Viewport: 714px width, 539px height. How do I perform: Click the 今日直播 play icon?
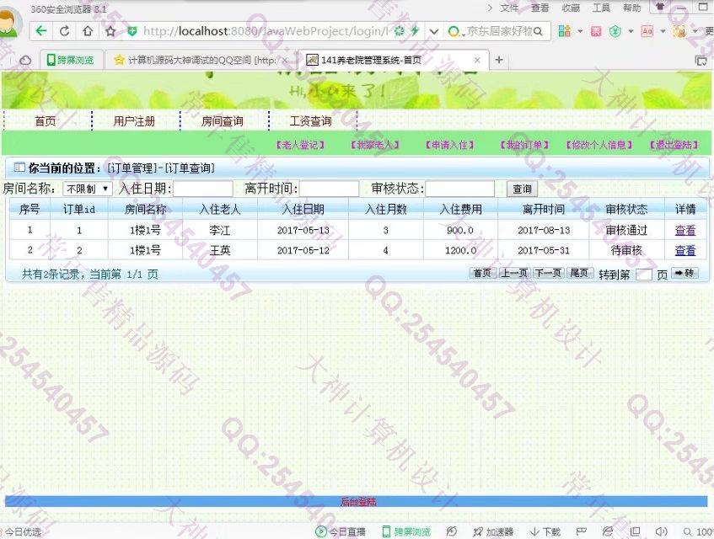tap(321, 531)
